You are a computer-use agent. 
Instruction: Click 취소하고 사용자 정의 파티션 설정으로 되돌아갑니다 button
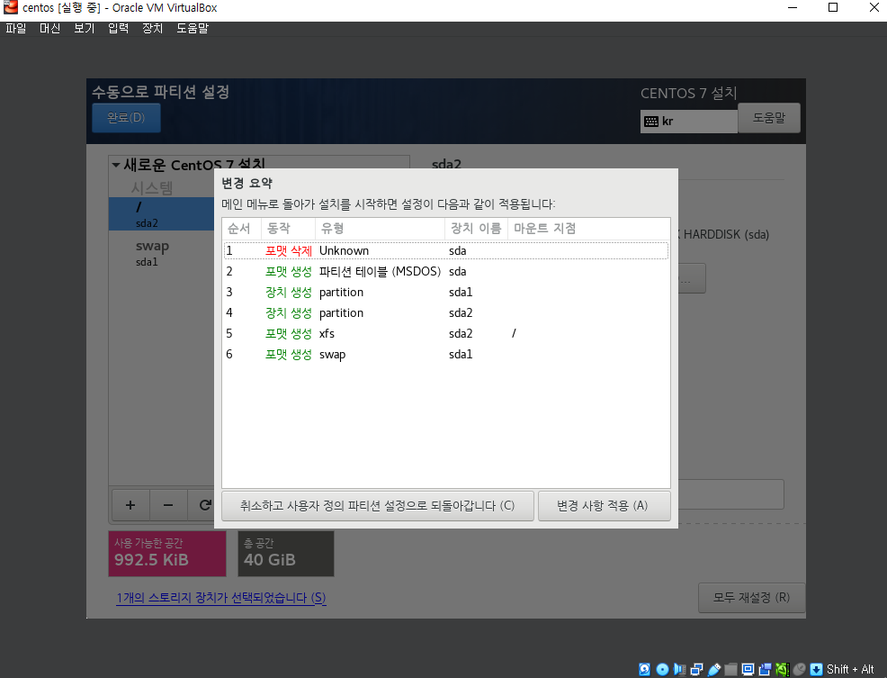377,506
